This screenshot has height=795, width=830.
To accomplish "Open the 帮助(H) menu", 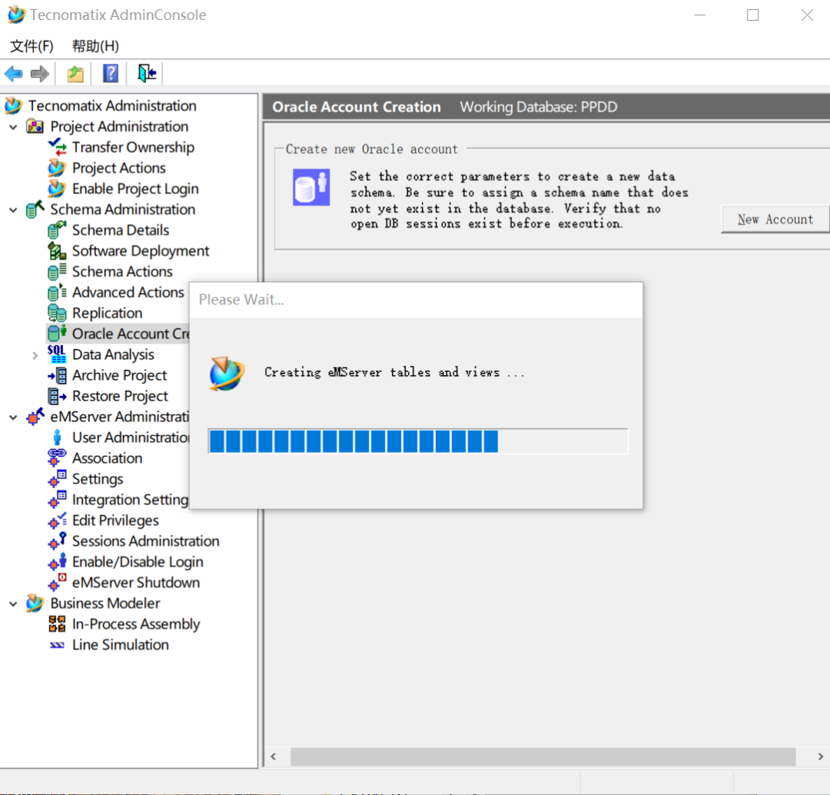I will point(95,46).
